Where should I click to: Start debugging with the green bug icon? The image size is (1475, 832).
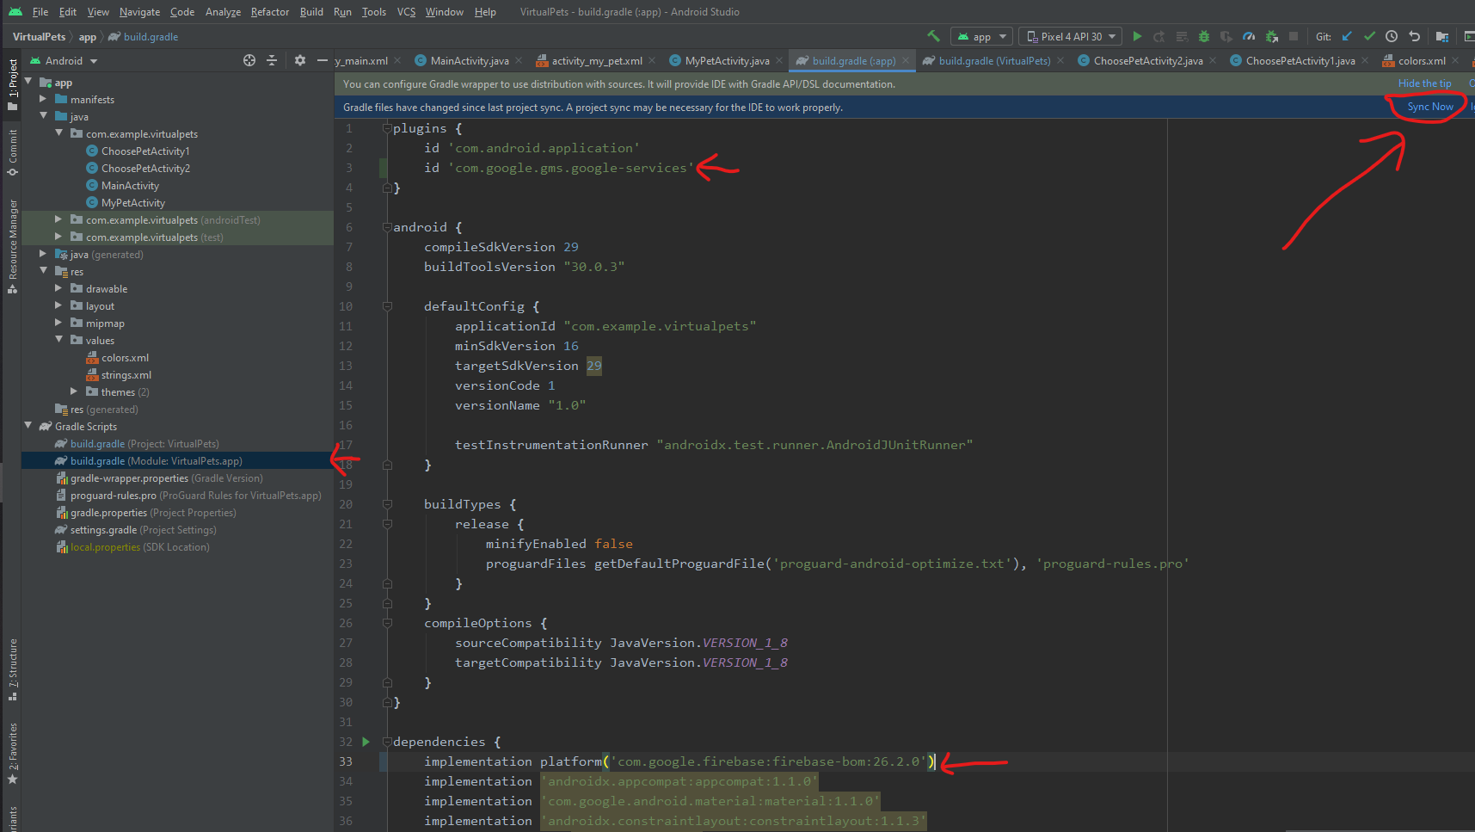(x=1204, y=36)
